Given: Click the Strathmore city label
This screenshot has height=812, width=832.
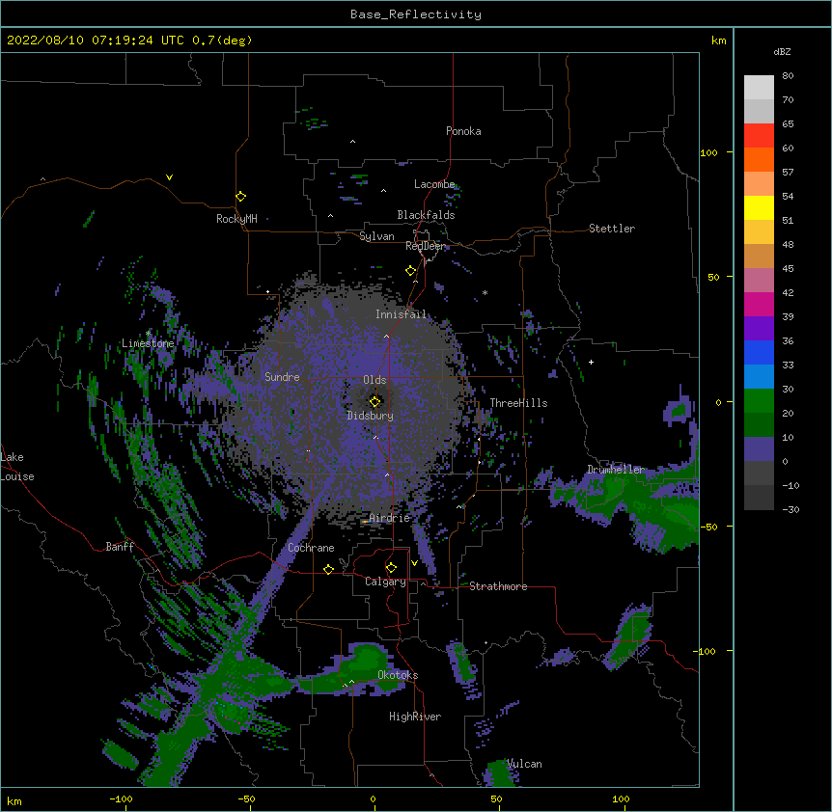Looking at the screenshot, I should (x=498, y=586).
